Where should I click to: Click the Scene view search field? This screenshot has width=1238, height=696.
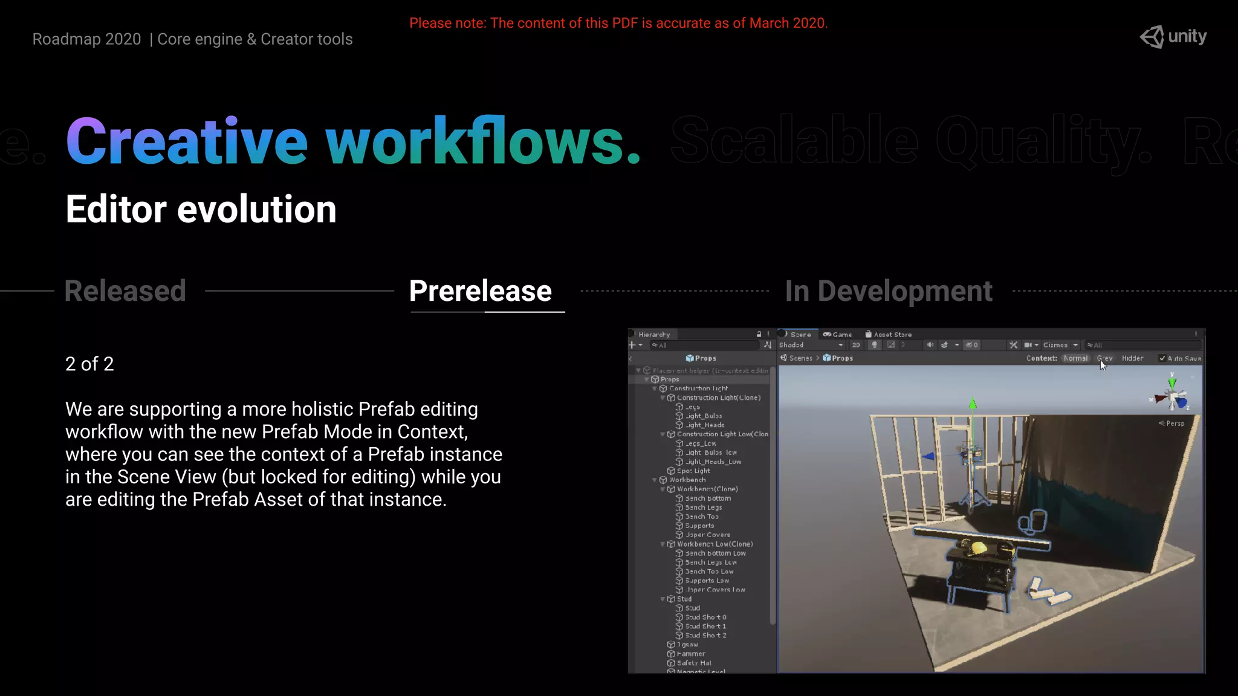tap(1142, 345)
